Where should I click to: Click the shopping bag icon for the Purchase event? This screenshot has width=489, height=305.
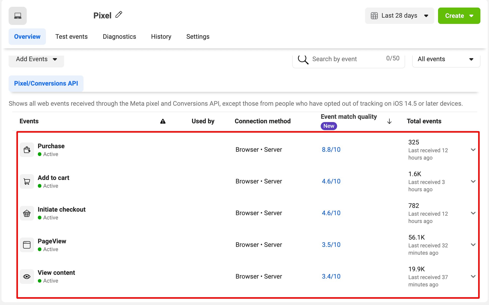tap(27, 149)
